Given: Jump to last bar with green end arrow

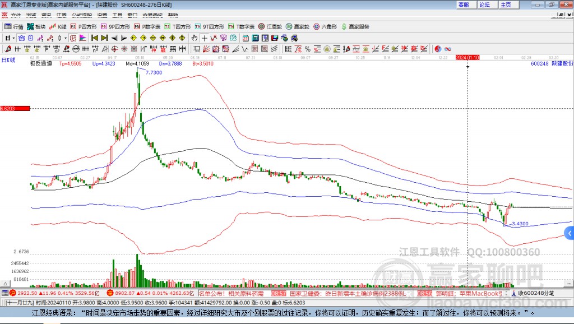Looking at the screenshot, I should pos(104,38).
